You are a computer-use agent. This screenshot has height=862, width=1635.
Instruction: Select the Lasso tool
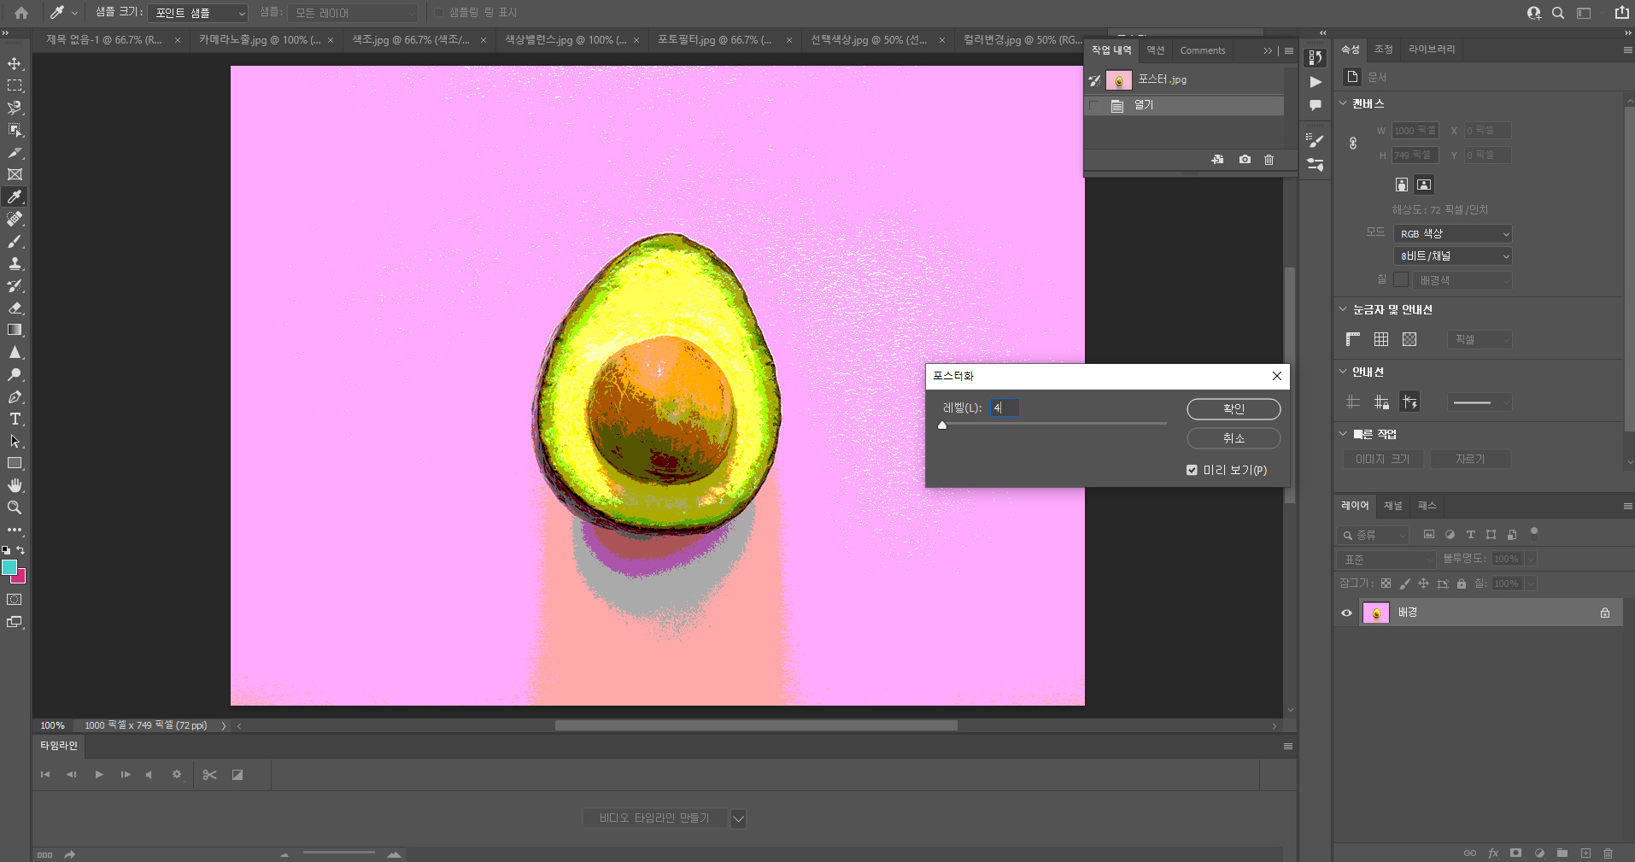(15, 108)
